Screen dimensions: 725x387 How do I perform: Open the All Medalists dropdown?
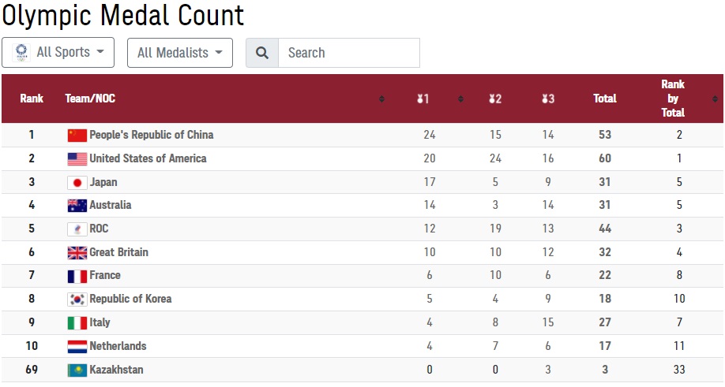click(180, 53)
